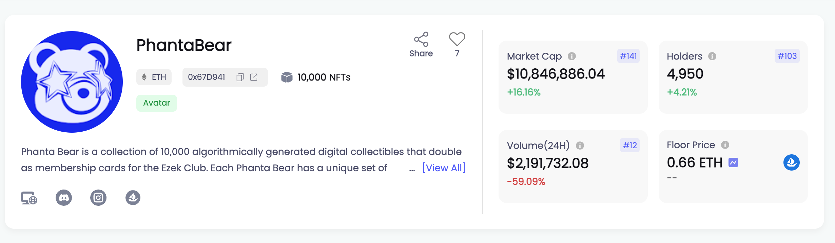
Task: Click the PhantaBear collection logo image
Action: (x=72, y=82)
